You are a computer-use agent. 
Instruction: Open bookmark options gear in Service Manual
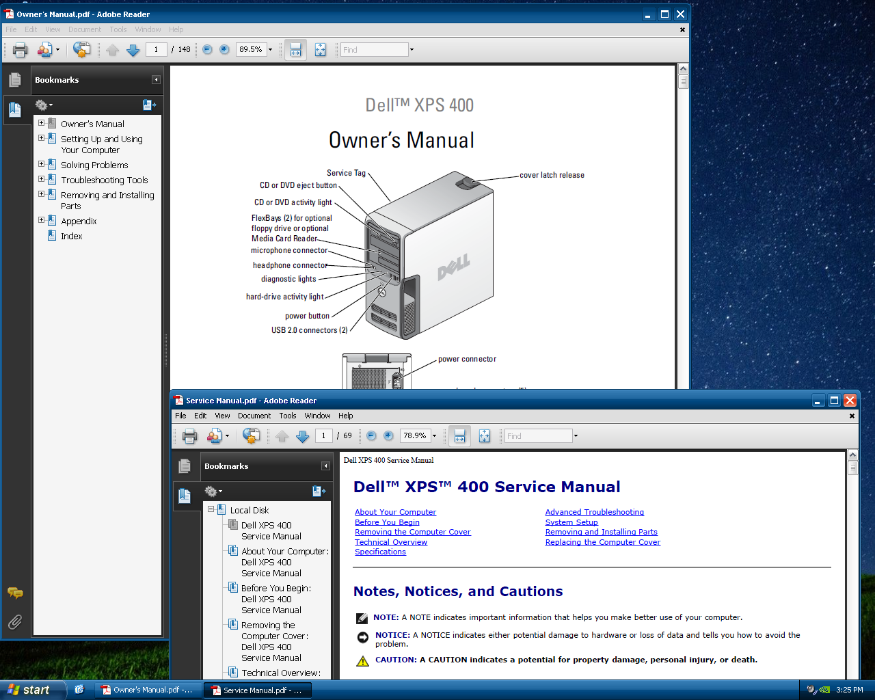[213, 492]
